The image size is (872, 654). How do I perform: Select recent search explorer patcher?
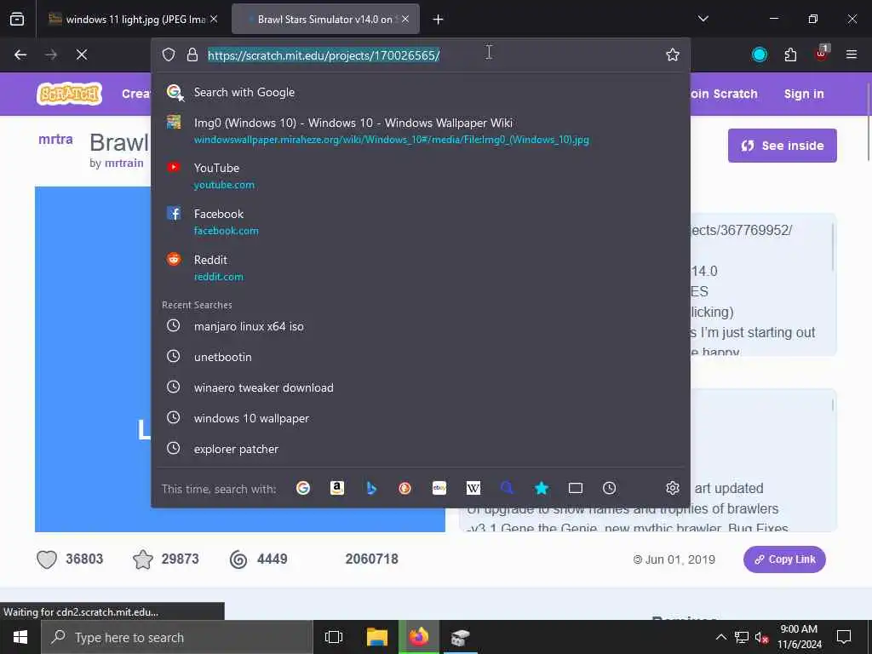point(421,449)
